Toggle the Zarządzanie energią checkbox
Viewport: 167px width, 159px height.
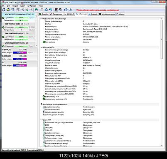(x=44, y=133)
